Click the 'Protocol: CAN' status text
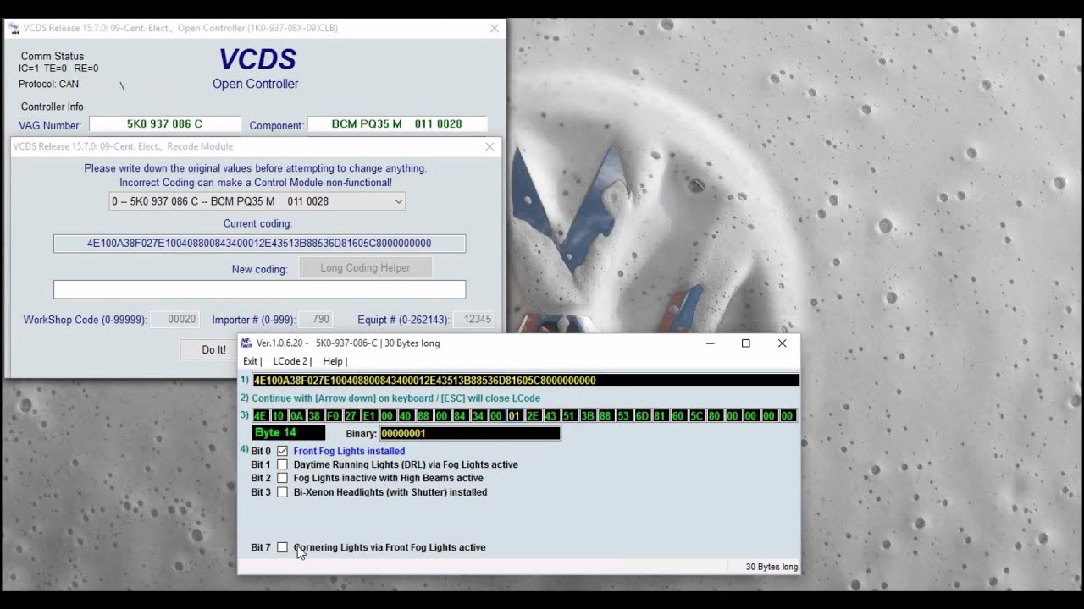This screenshot has height=609, width=1084. [48, 85]
